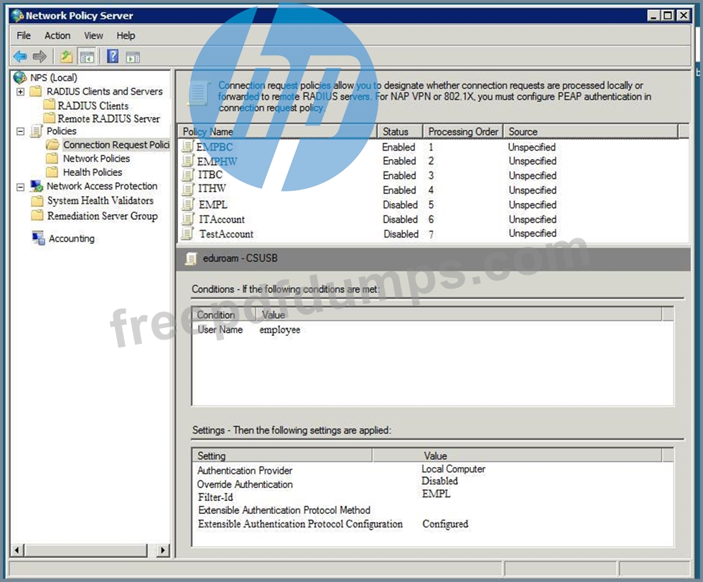Viewport: 703px width, 582px height.
Task: Click the Disabled status in the ITAccount row
Action: click(401, 220)
